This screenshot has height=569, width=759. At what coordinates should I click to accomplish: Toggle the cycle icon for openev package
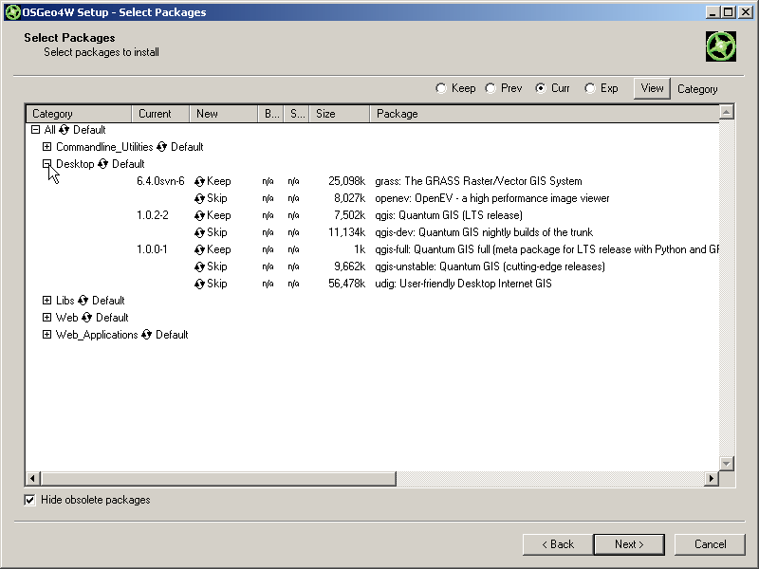(x=199, y=198)
